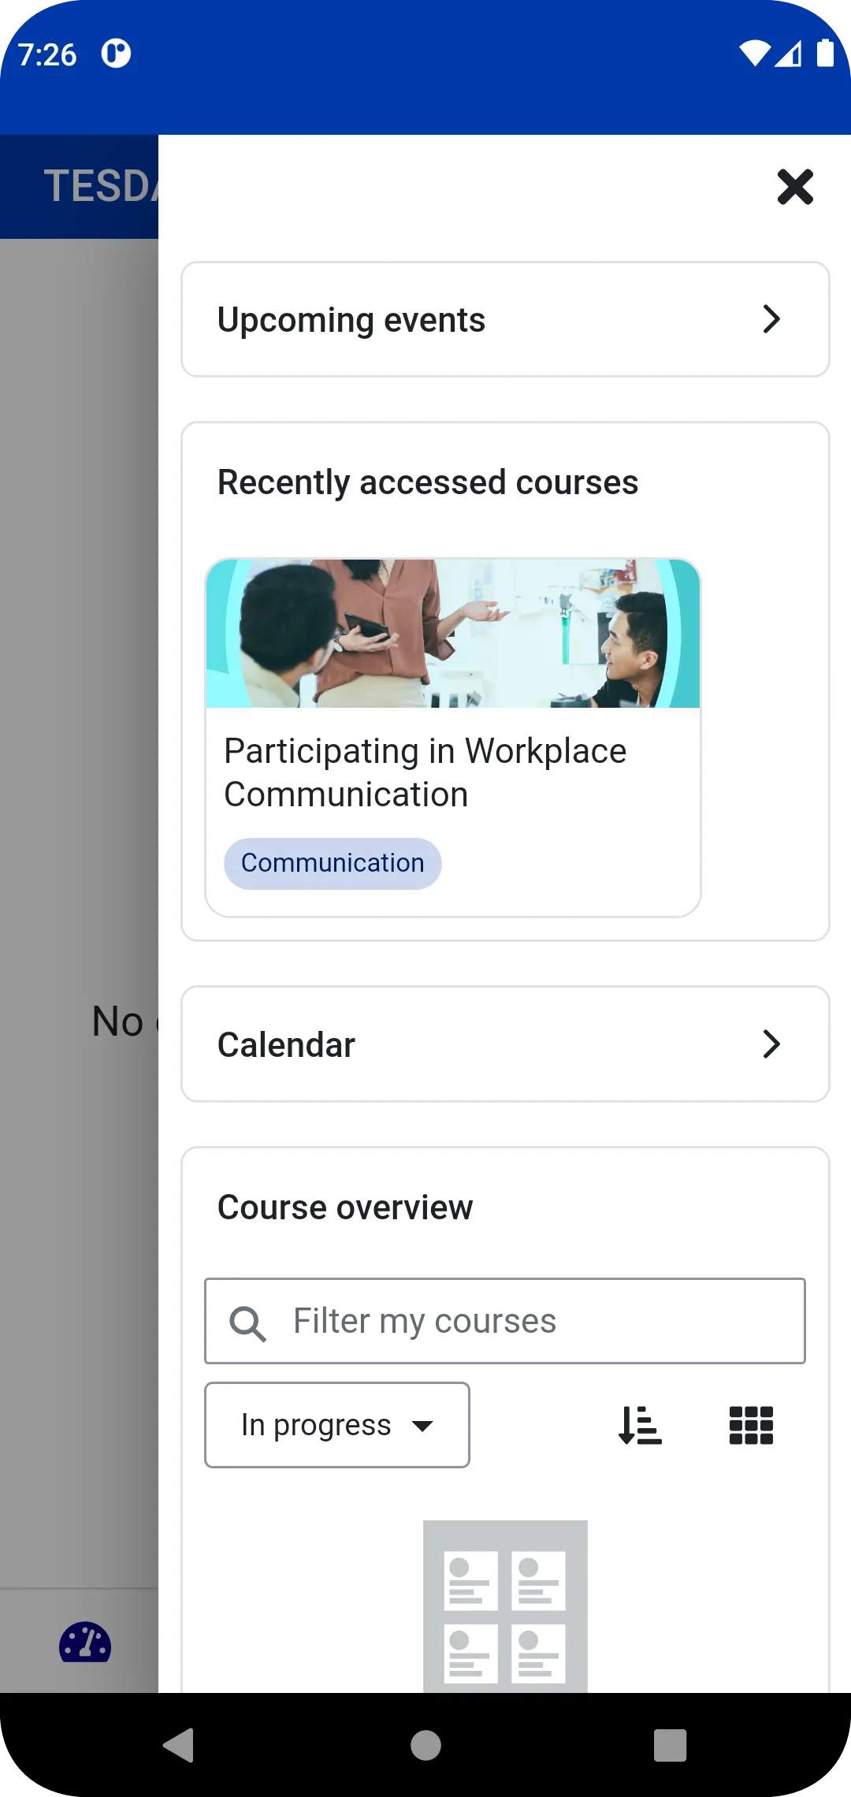The height and width of the screenshot is (1797, 851).
Task: Expand the Calendar chevron arrow
Action: 771,1044
